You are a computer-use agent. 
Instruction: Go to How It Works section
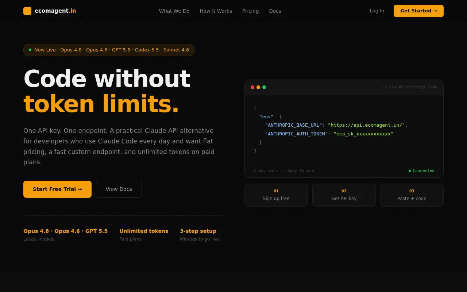pyautogui.click(x=216, y=11)
